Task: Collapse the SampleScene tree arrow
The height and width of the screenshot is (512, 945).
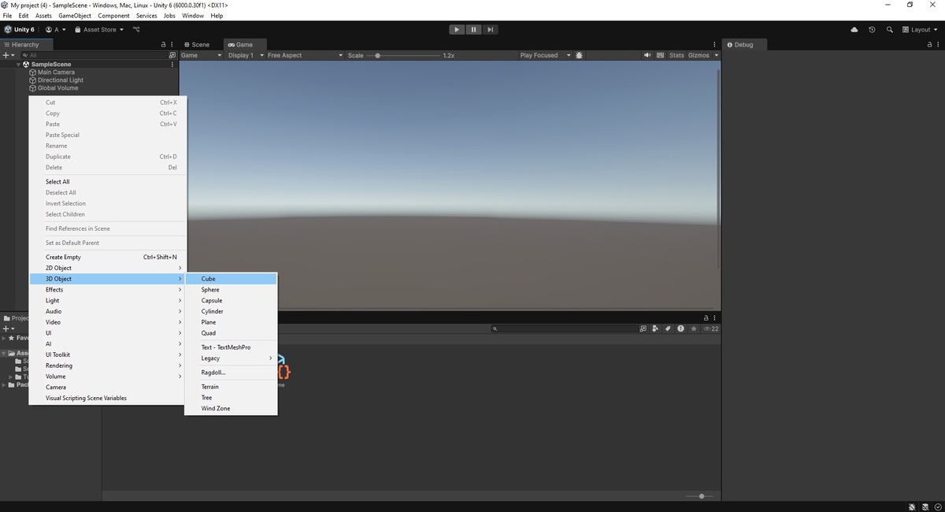Action: [19, 65]
